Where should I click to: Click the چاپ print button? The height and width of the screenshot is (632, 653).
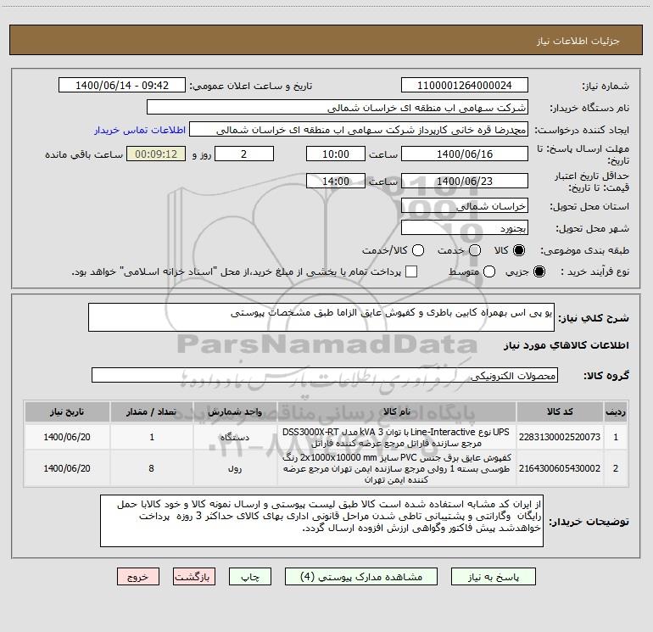coord(250,577)
